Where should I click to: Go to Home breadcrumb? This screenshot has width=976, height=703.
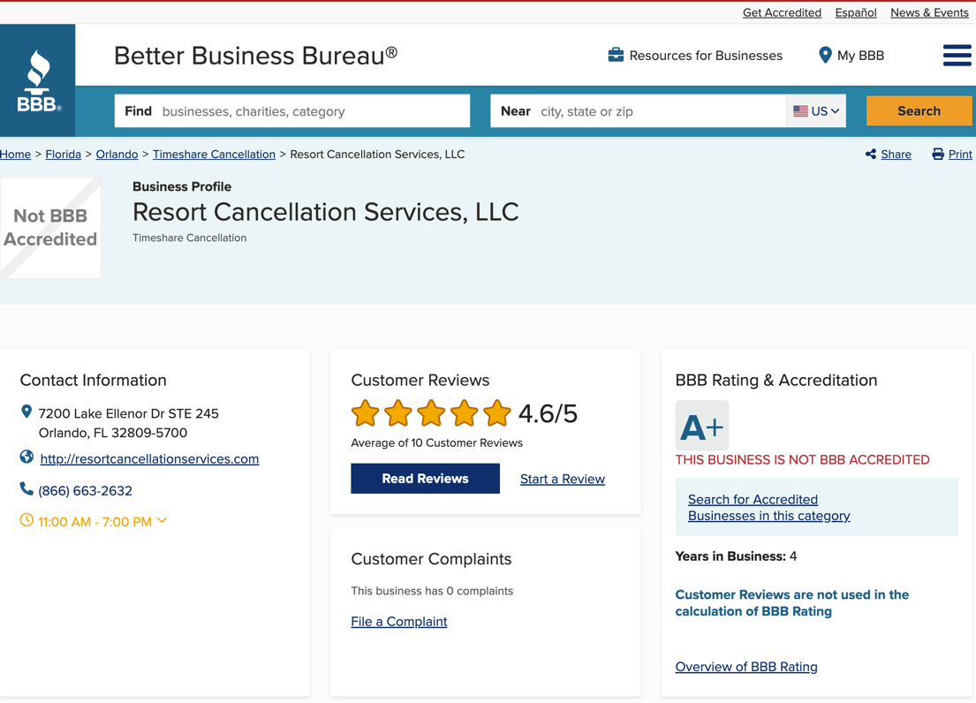(x=15, y=155)
